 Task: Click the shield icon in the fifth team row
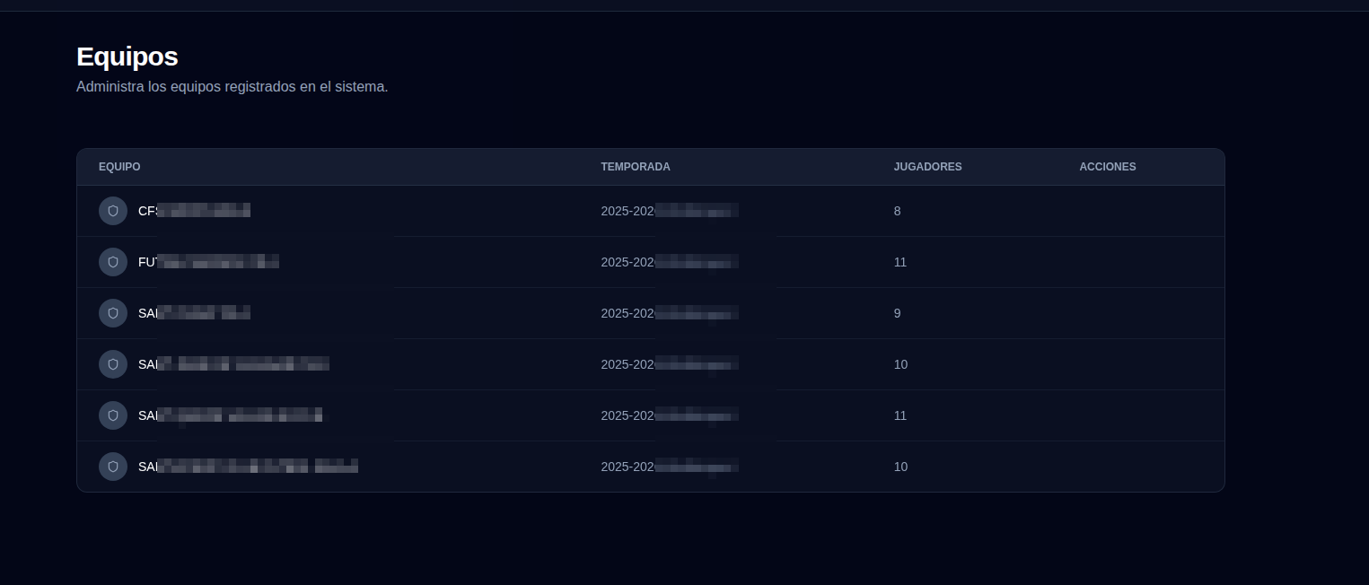click(113, 415)
